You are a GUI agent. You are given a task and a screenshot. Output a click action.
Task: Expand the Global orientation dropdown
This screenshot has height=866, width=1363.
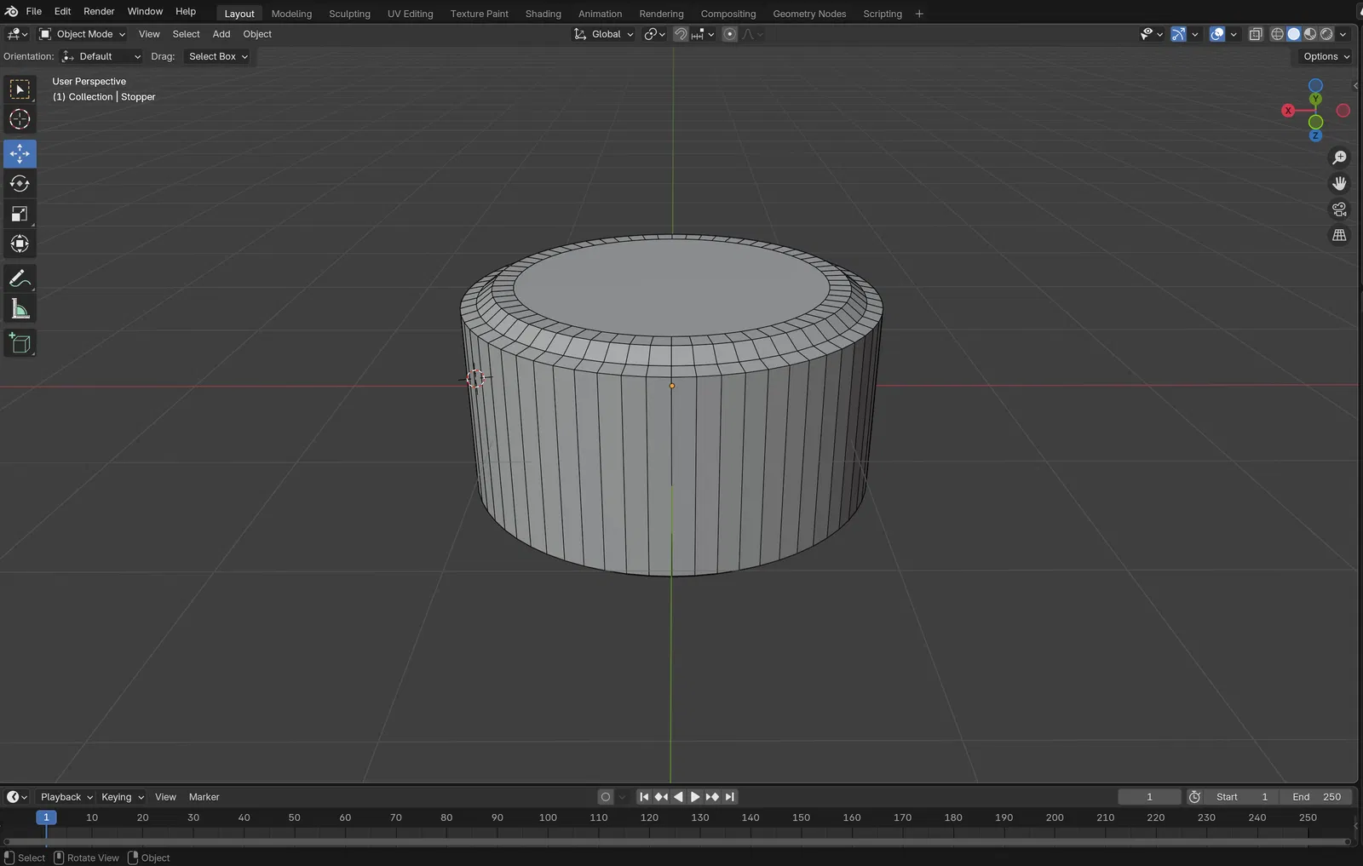coord(604,34)
